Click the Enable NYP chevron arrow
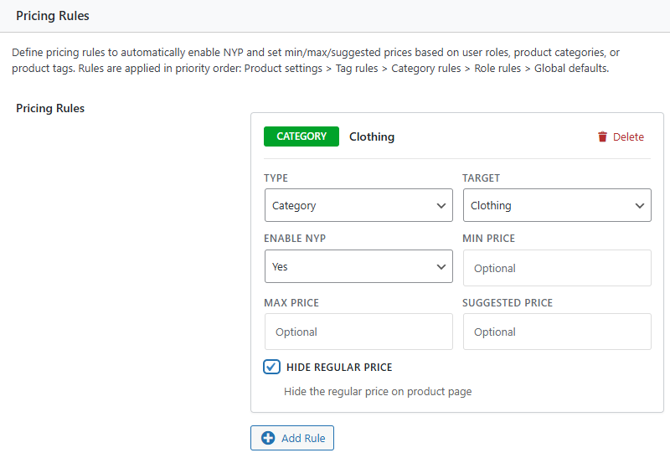 click(441, 267)
